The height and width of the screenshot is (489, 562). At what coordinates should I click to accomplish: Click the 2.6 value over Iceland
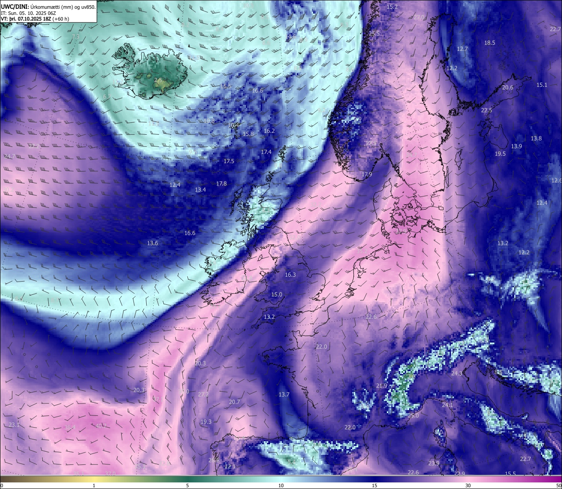159,80
